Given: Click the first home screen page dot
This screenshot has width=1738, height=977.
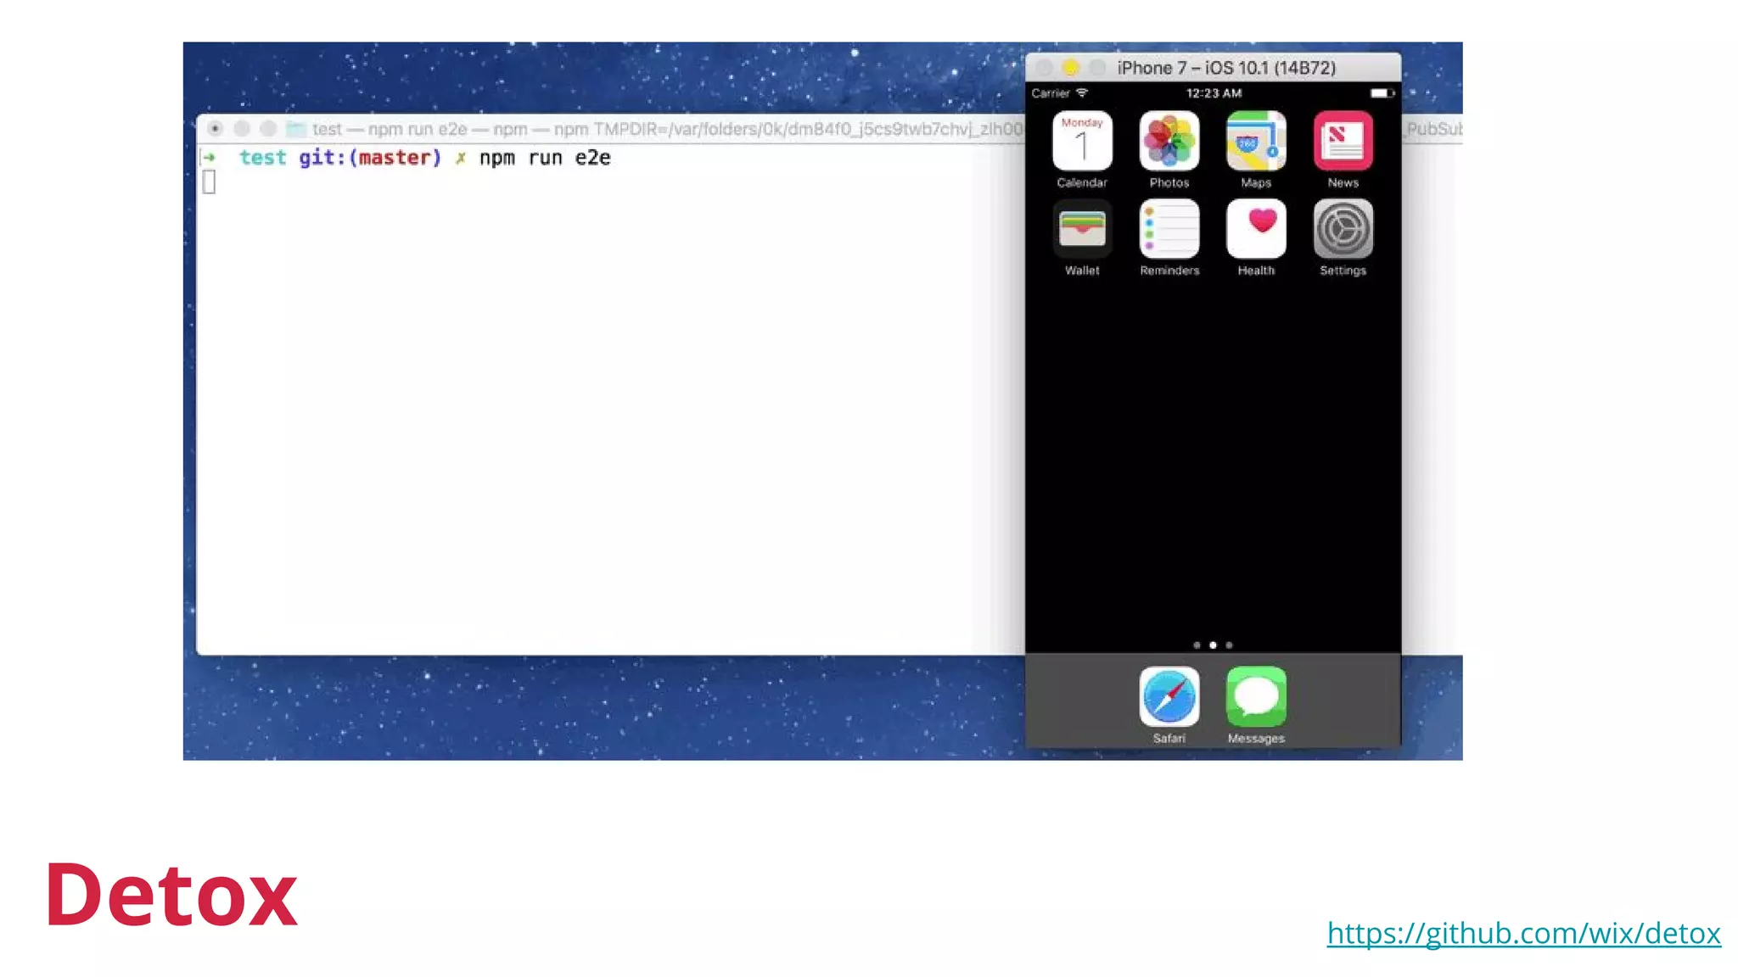Looking at the screenshot, I should point(1197,645).
